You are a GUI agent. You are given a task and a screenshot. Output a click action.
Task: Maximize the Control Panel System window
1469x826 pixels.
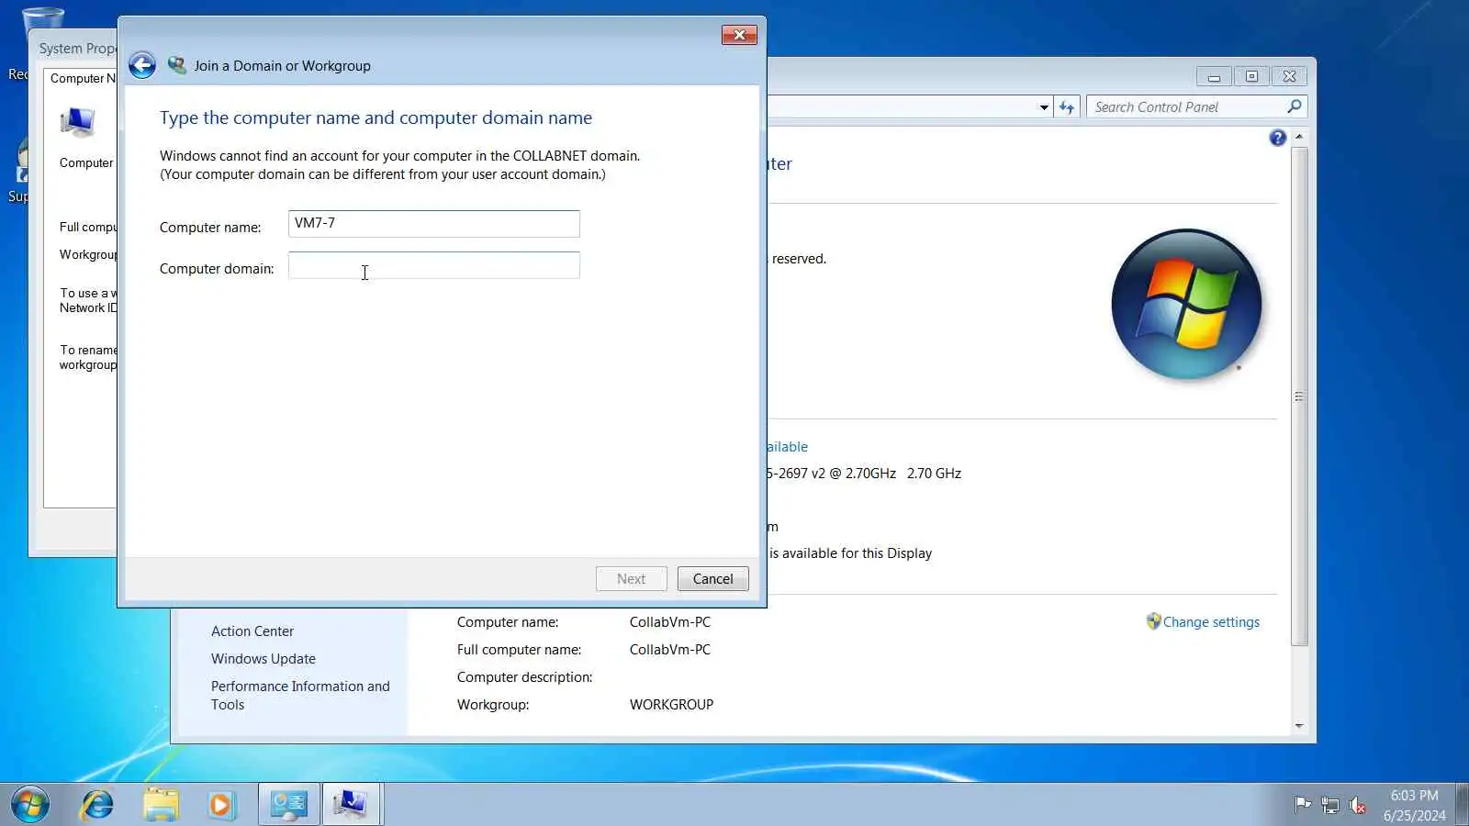coord(1251,76)
